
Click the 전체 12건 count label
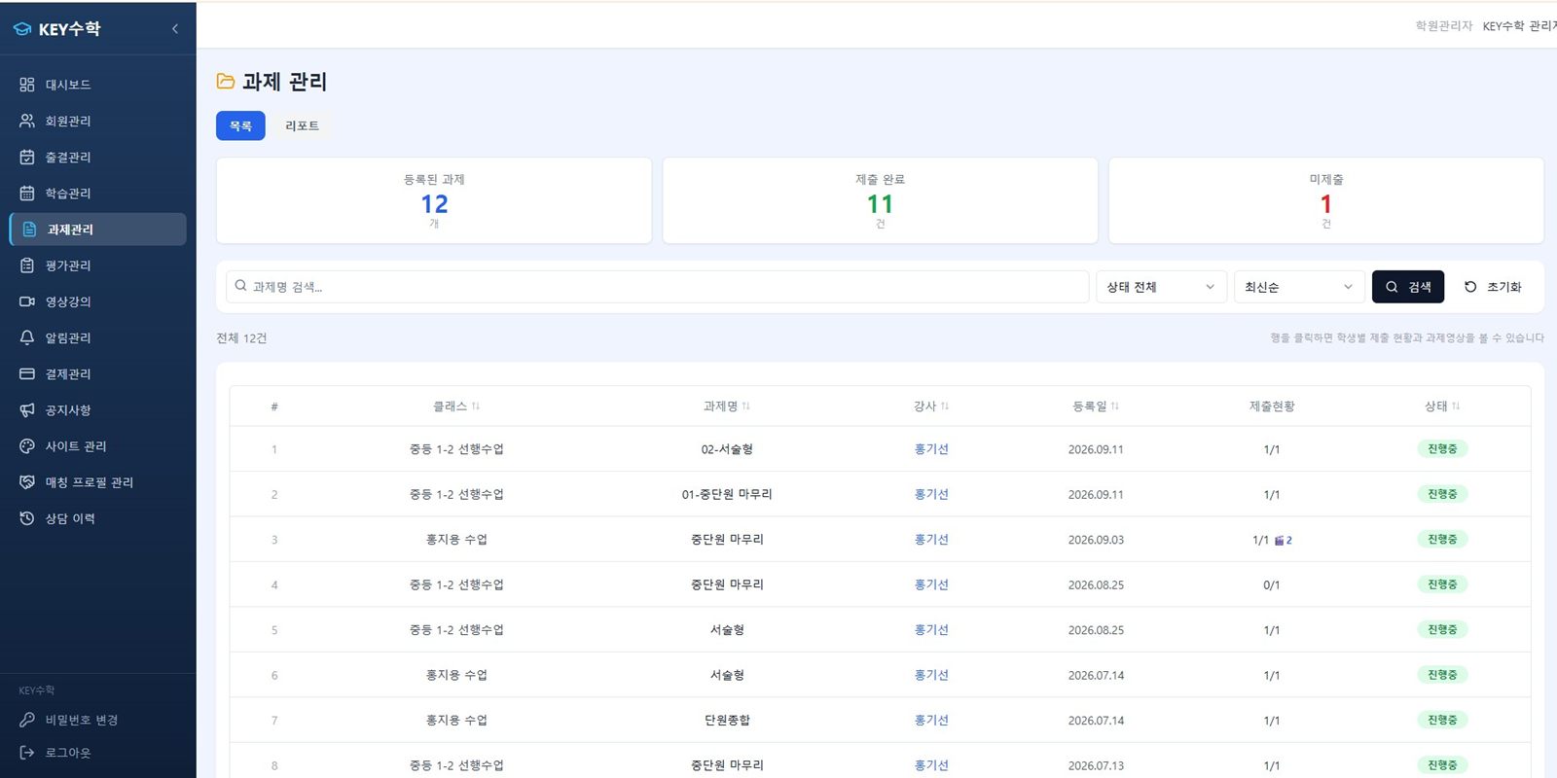point(241,338)
